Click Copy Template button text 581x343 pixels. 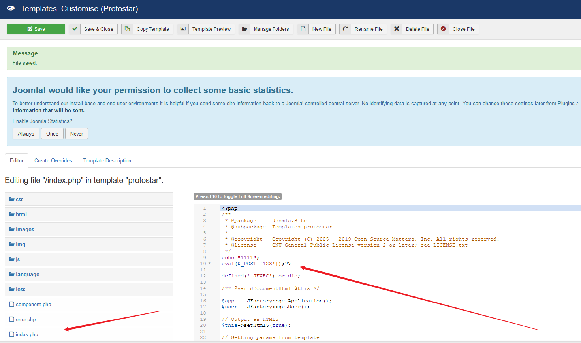152,29
